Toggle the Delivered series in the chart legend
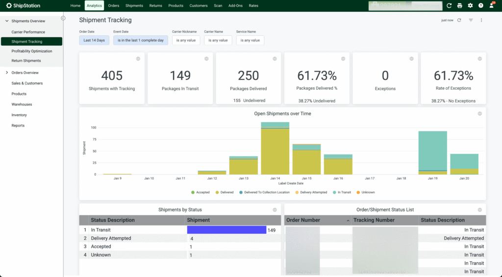This screenshot has width=502, height=277. (225, 192)
